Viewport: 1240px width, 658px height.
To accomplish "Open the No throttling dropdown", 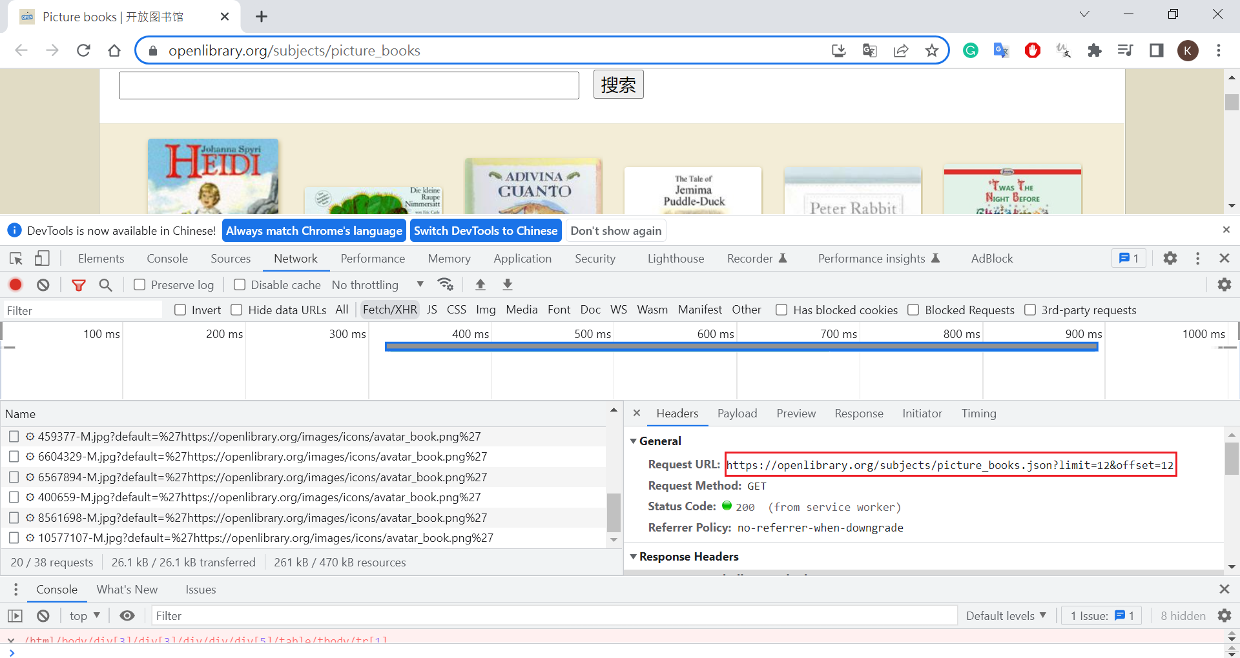I will click(377, 284).
